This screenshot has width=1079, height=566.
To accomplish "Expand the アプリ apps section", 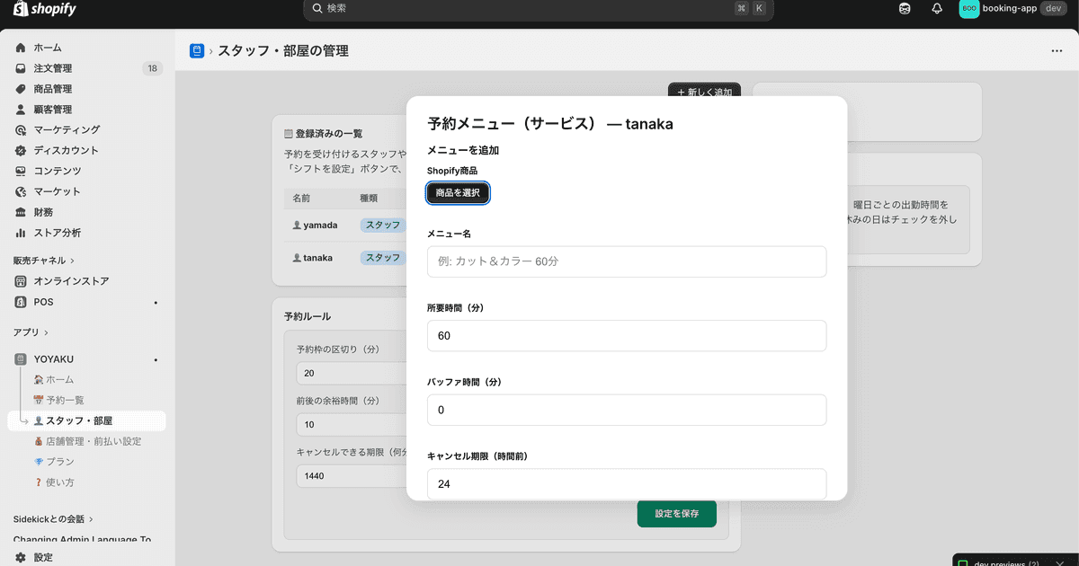I will (x=31, y=332).
